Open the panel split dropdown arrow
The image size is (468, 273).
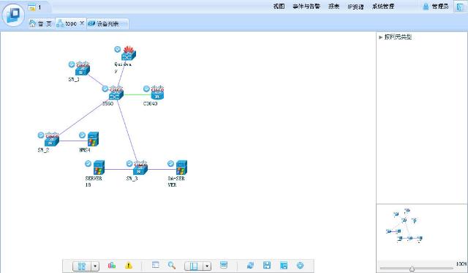pyautogui.click(x=207, y=266)
